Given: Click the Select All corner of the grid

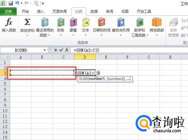Looking at the screenshot, I should 5,57.
